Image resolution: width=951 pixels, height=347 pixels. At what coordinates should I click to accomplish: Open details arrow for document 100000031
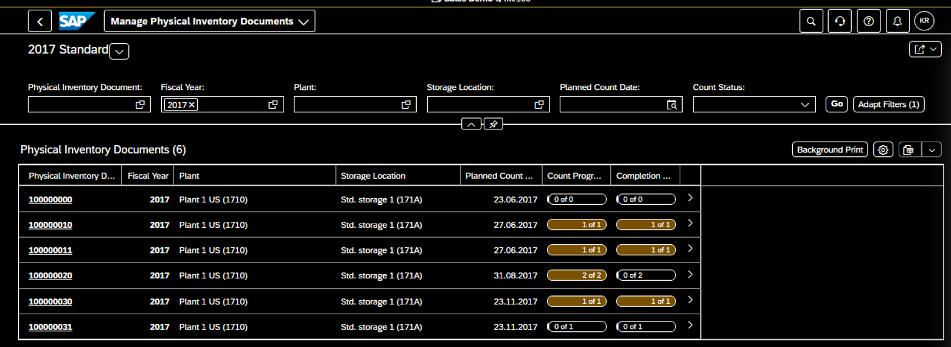tap(690, 326)
